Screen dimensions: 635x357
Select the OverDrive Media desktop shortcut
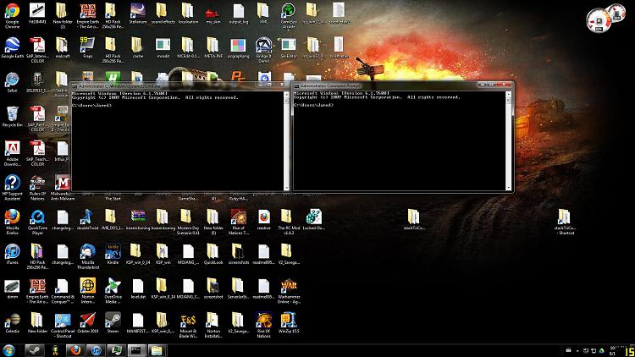tap(113, 291)
